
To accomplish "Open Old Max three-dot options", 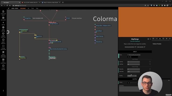I will coord(150,64).
